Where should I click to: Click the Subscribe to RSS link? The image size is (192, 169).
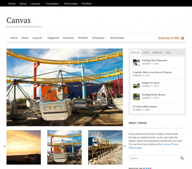point(168,38)
